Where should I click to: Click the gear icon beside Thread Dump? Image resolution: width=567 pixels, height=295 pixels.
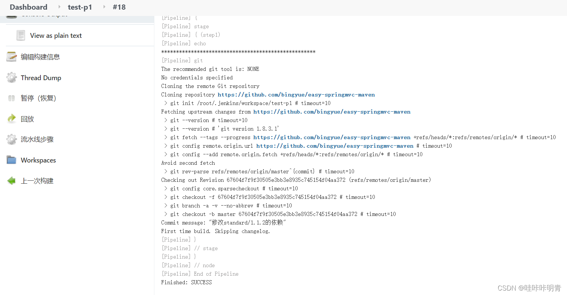[x=12, y=78]
